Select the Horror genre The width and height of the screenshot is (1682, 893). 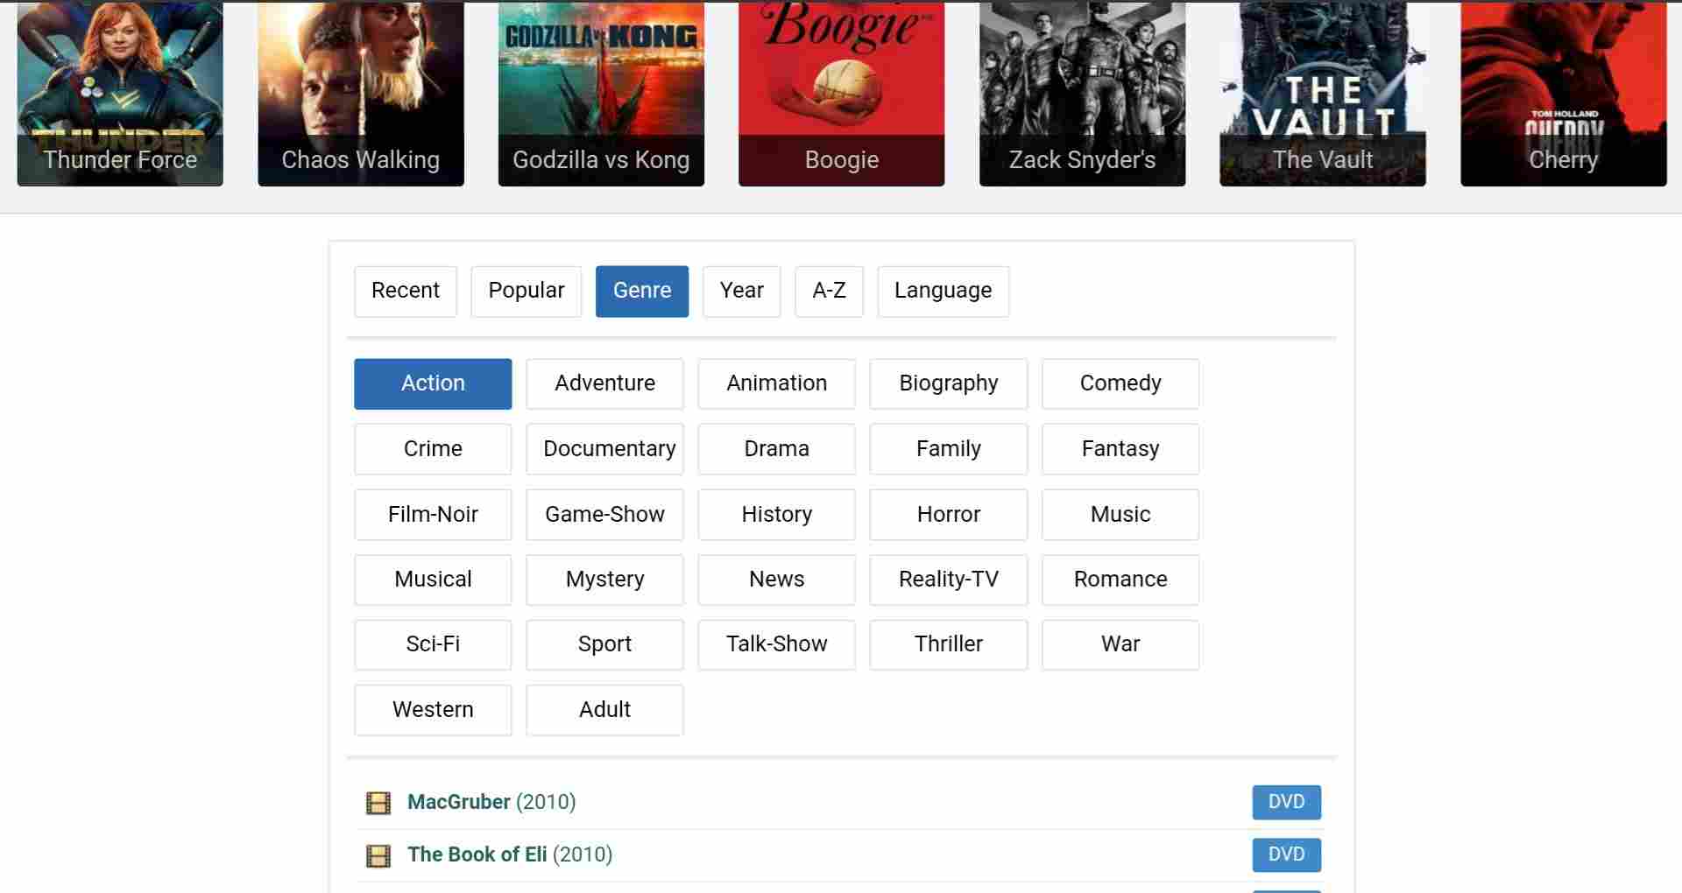[x=949, y=515]
